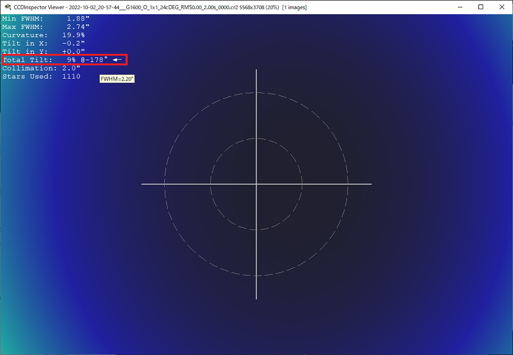513x355 pixels.
Task: Maximize the CCDInspector Viewer window
Action: tap(480, 7)
